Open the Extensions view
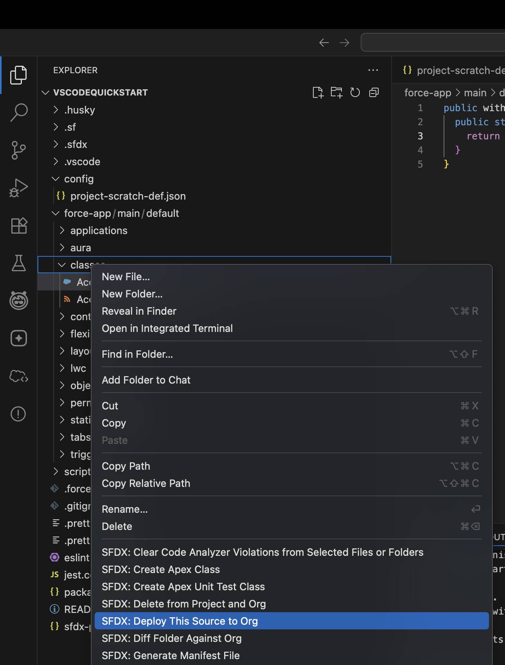The image size is (505, 665). [18, 225]
